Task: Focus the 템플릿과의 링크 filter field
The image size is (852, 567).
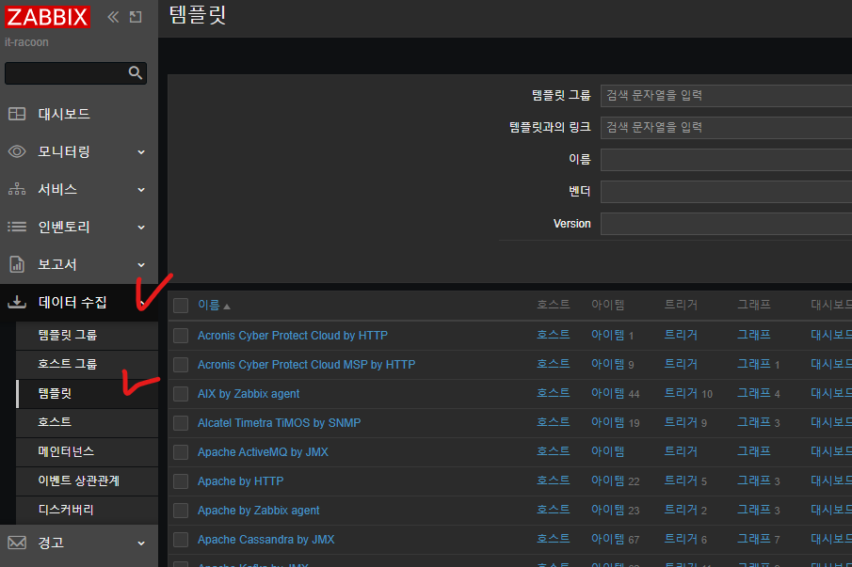Action: pos(726,128)
